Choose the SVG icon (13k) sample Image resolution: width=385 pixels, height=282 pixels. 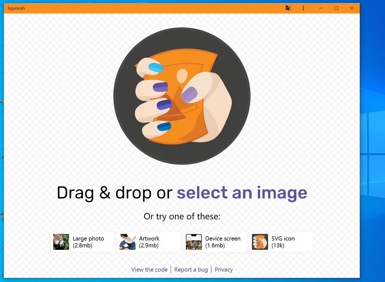[x=281, y=242]
